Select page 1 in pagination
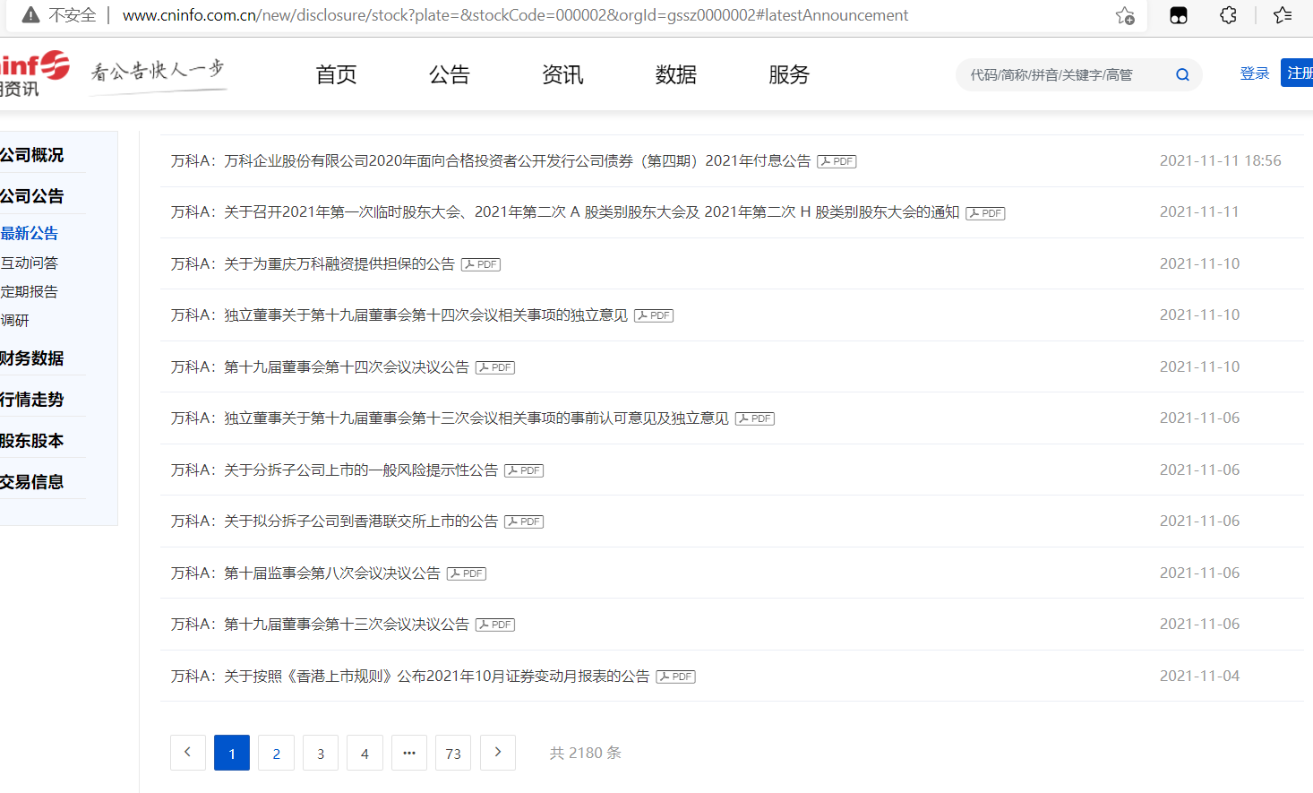Screen dimensions: 1313x793 click(232, 753)
